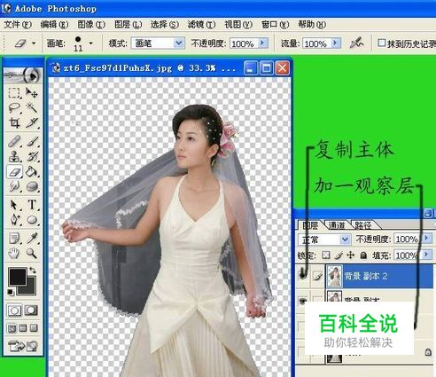
Task: Select the Paint Bucket tool
Action: (31, 171)
